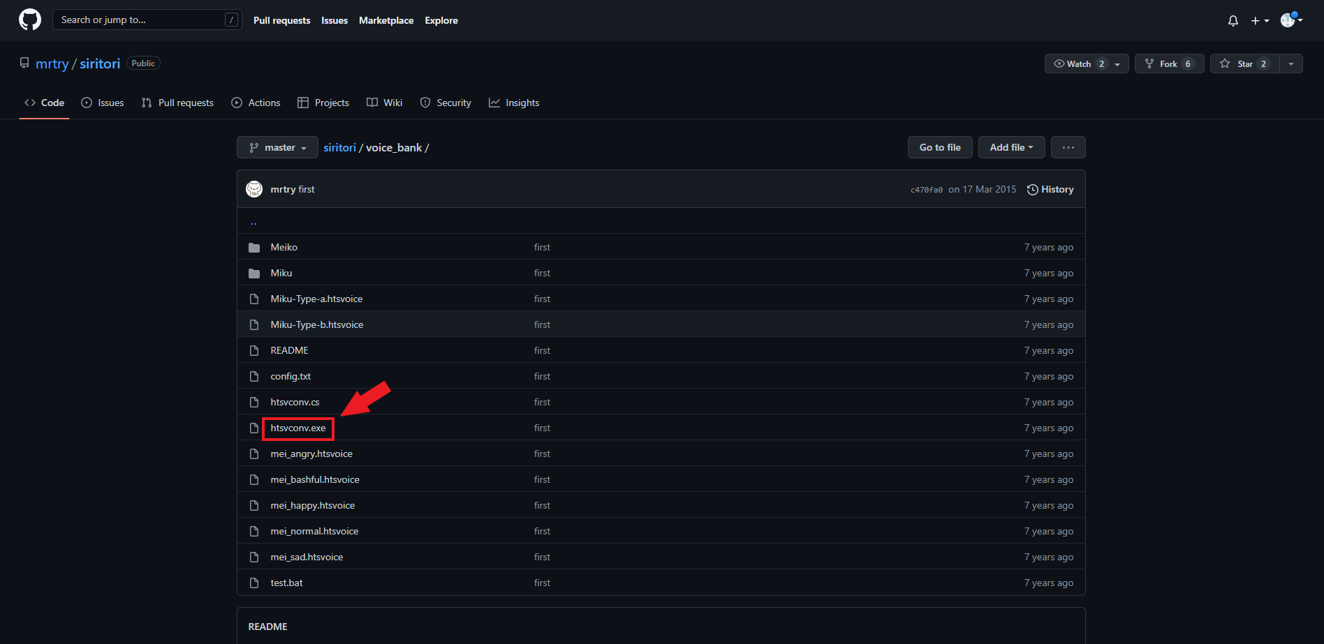
Task: Open the Actions tab
Action: [x=256, y=103]
